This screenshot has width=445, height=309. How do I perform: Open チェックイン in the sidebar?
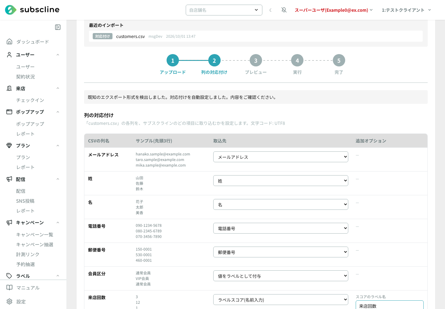(30, 100)
